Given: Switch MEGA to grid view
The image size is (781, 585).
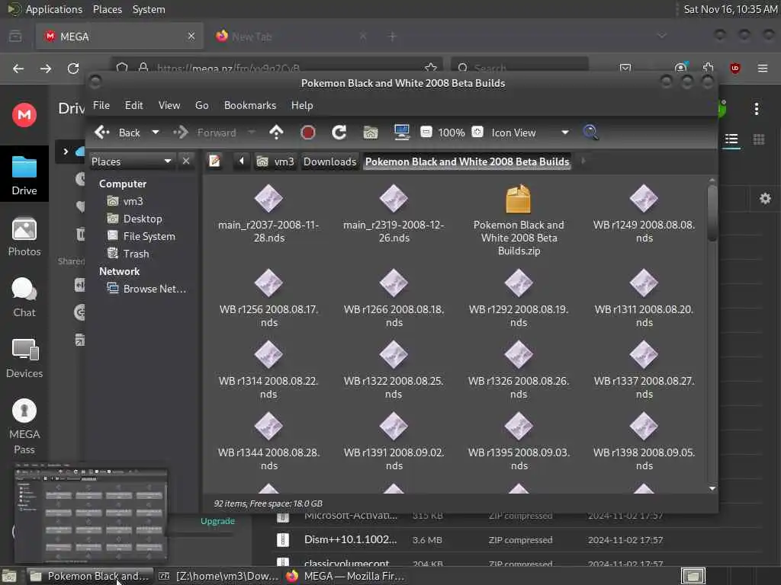Looking at the screenshot, I should click(759, 139).
